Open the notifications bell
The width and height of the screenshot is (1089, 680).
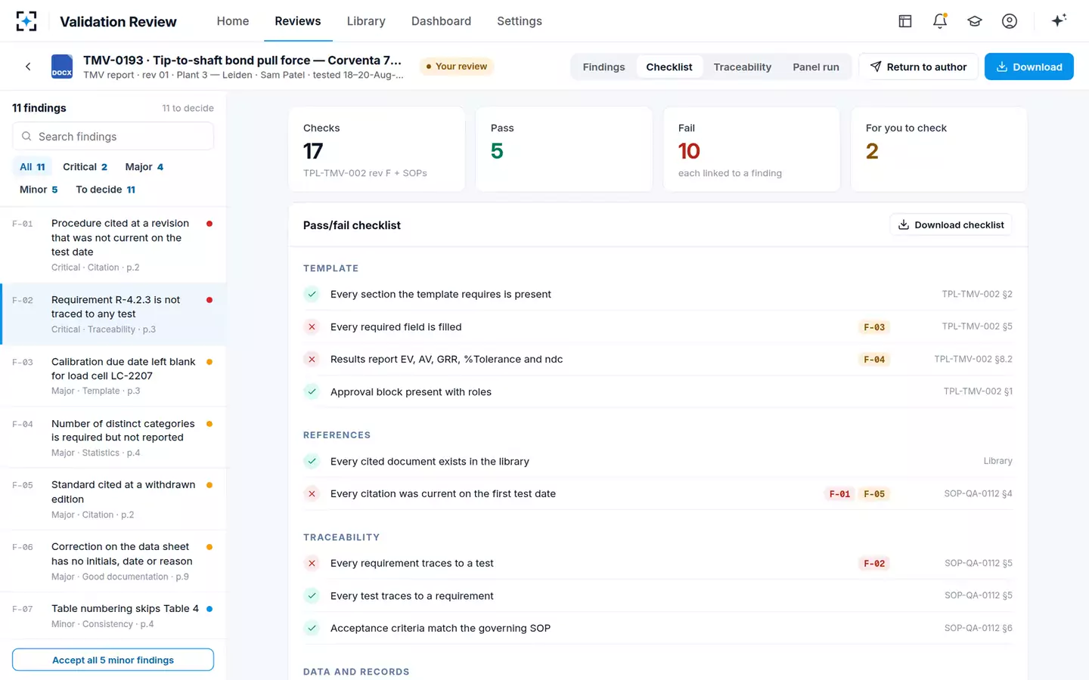(x=940, y=21)
